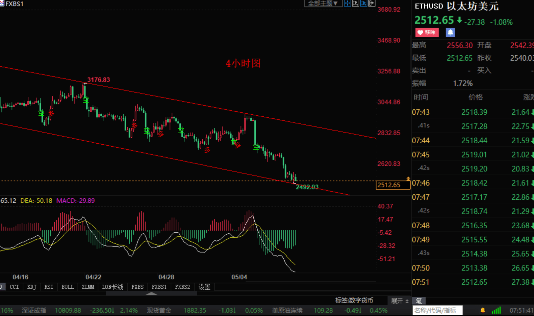Image resolution: width=534 pixels, height=316 pixels.
Task: Click the panel expand-right arrow icon
Action: click(372, 3)
